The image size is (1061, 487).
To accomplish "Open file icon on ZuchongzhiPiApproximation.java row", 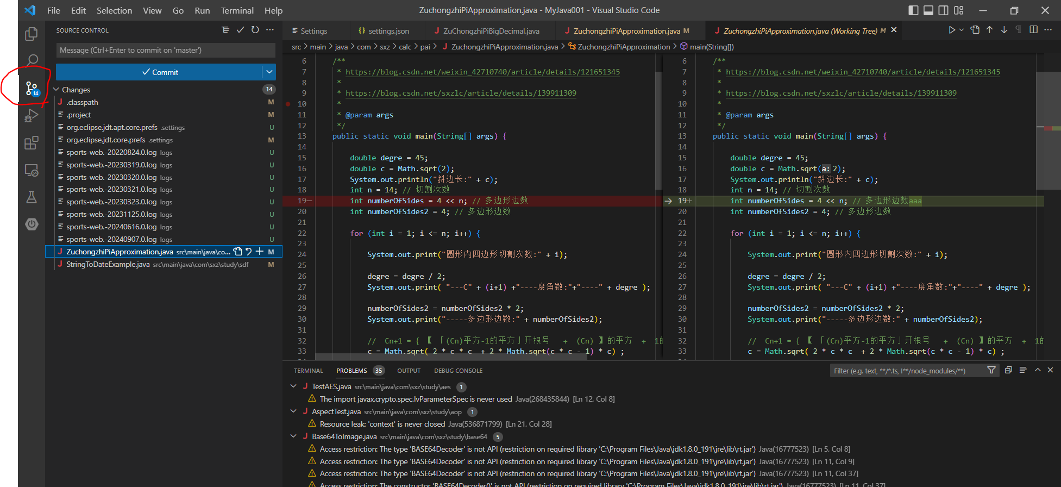I will (237, 251).
